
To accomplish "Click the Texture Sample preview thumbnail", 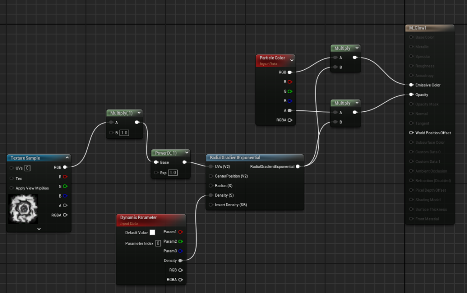I will point(23,209).
